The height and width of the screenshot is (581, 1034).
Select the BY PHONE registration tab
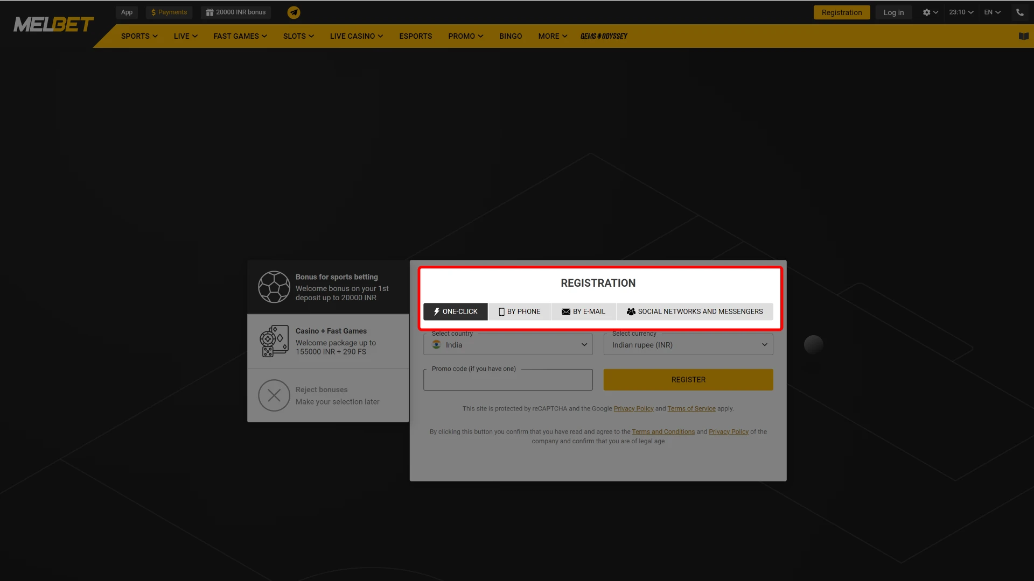coord(519,311)
